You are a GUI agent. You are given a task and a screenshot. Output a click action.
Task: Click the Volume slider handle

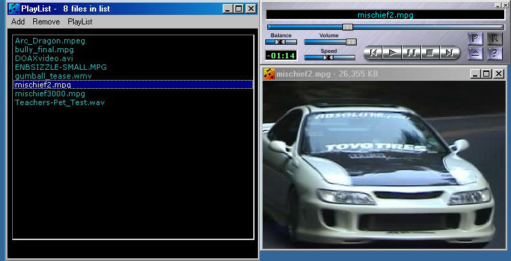tap(351, 42)
